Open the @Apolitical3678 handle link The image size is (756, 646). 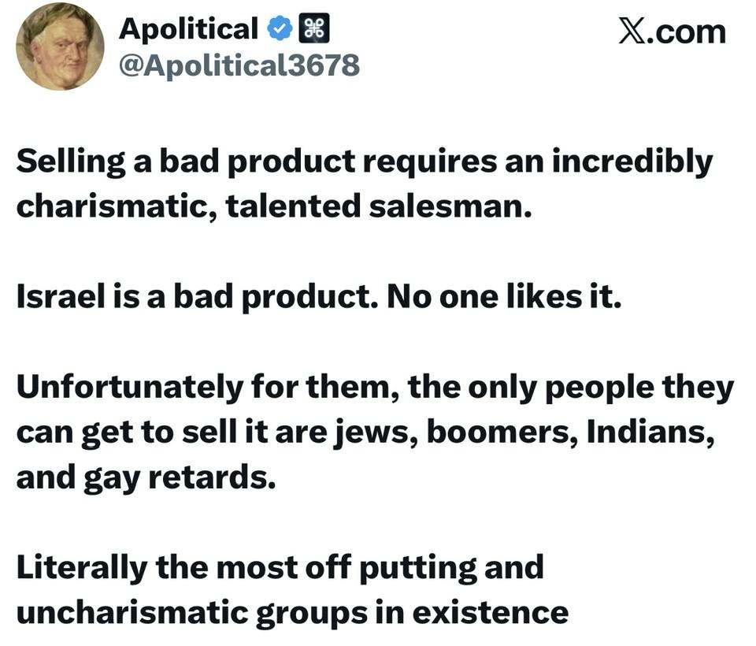(x=239, y=65)
